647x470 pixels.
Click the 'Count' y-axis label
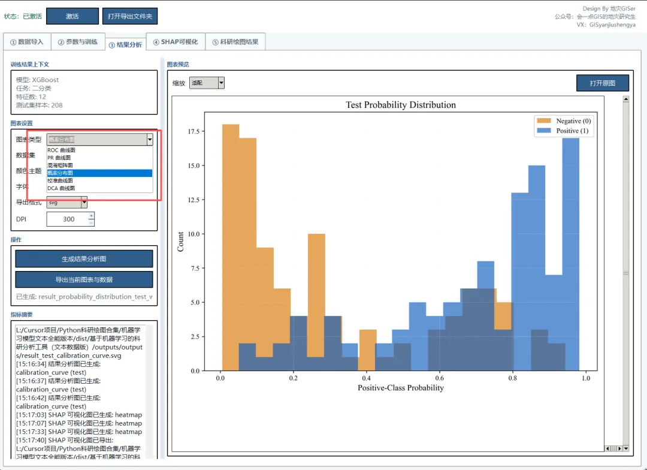(180, 242)
